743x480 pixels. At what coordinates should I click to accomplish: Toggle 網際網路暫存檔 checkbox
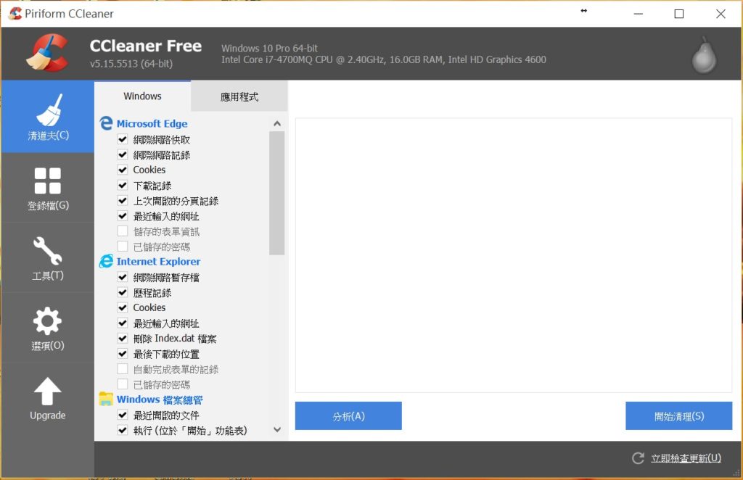click(122, 277)
